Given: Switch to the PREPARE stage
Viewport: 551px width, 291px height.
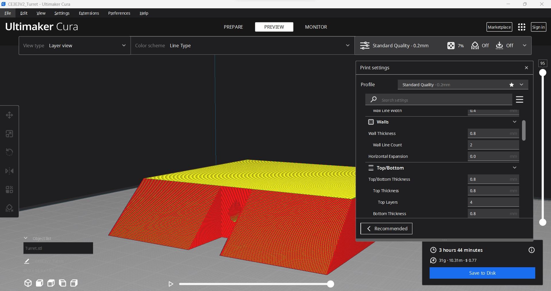Looking at the screenshot, I should click(x=233, y=27).
